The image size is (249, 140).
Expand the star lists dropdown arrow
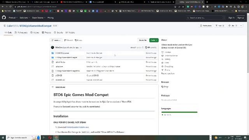pos(241,26)
